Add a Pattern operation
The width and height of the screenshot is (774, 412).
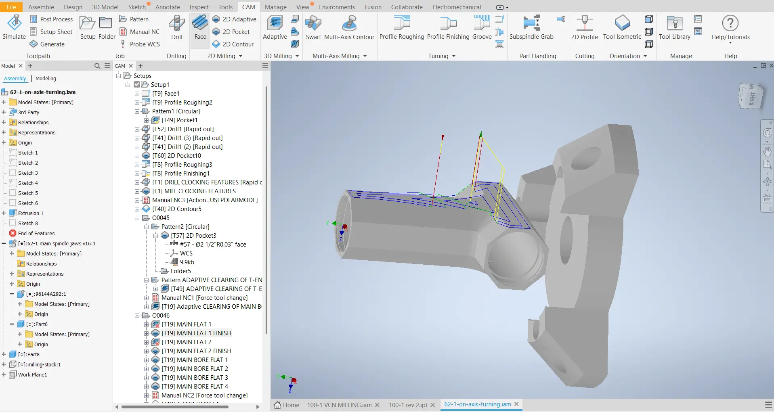pos(134,19)
